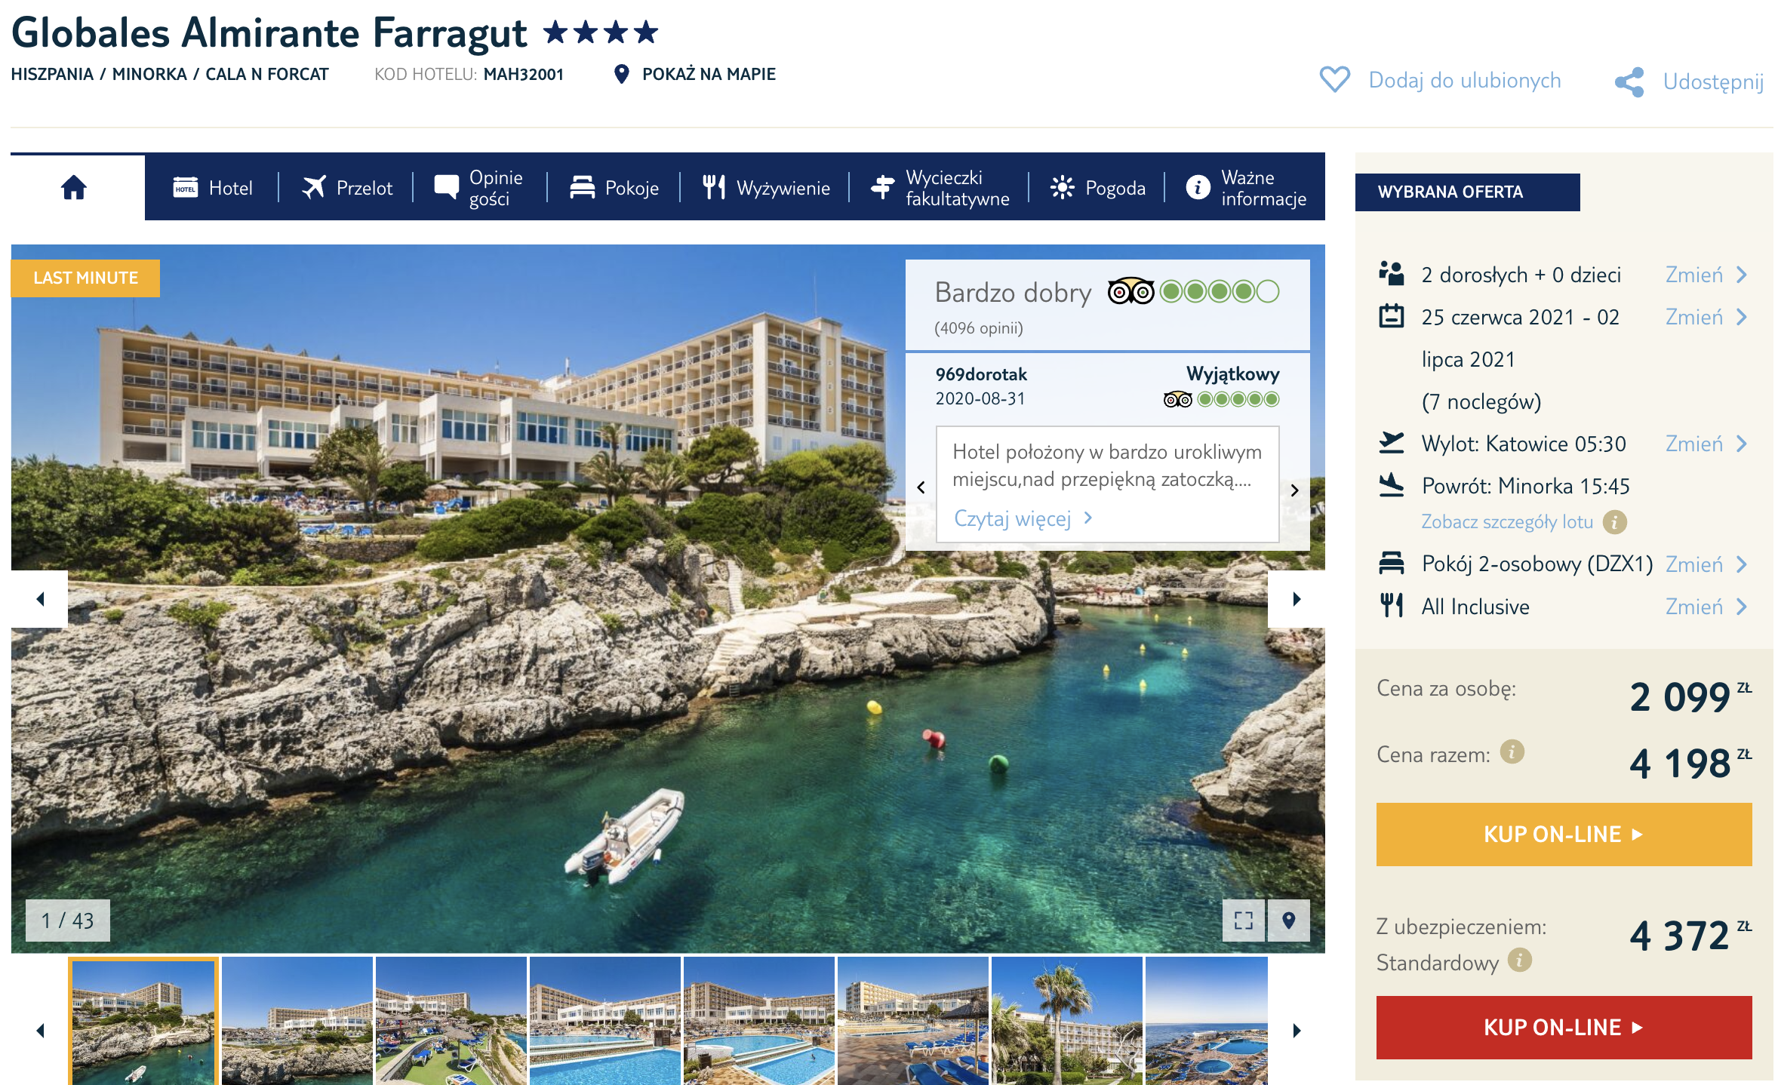Screen dimensions: 1778x1085
Task: Click the insurance price 4 372 zł
Action: point(1690,935)
